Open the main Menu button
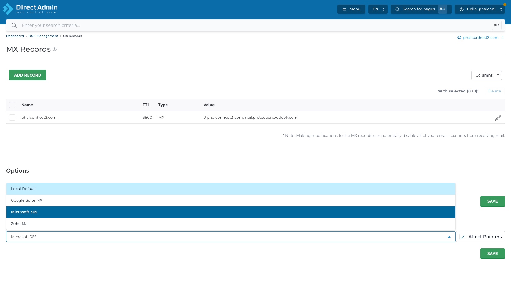 coord(351,9)
